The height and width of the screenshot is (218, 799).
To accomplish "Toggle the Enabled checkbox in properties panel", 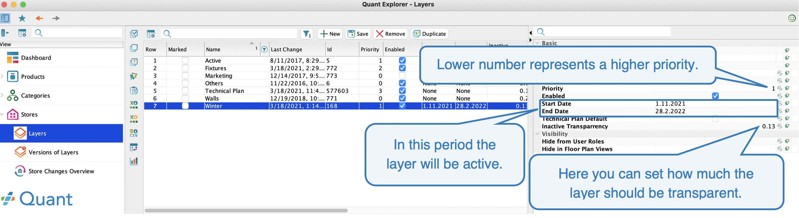I will click(715, 96).
